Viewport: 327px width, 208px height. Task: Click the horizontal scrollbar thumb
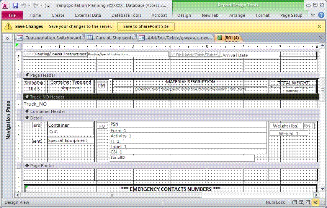pyautogui.click(x=112, y=195)
